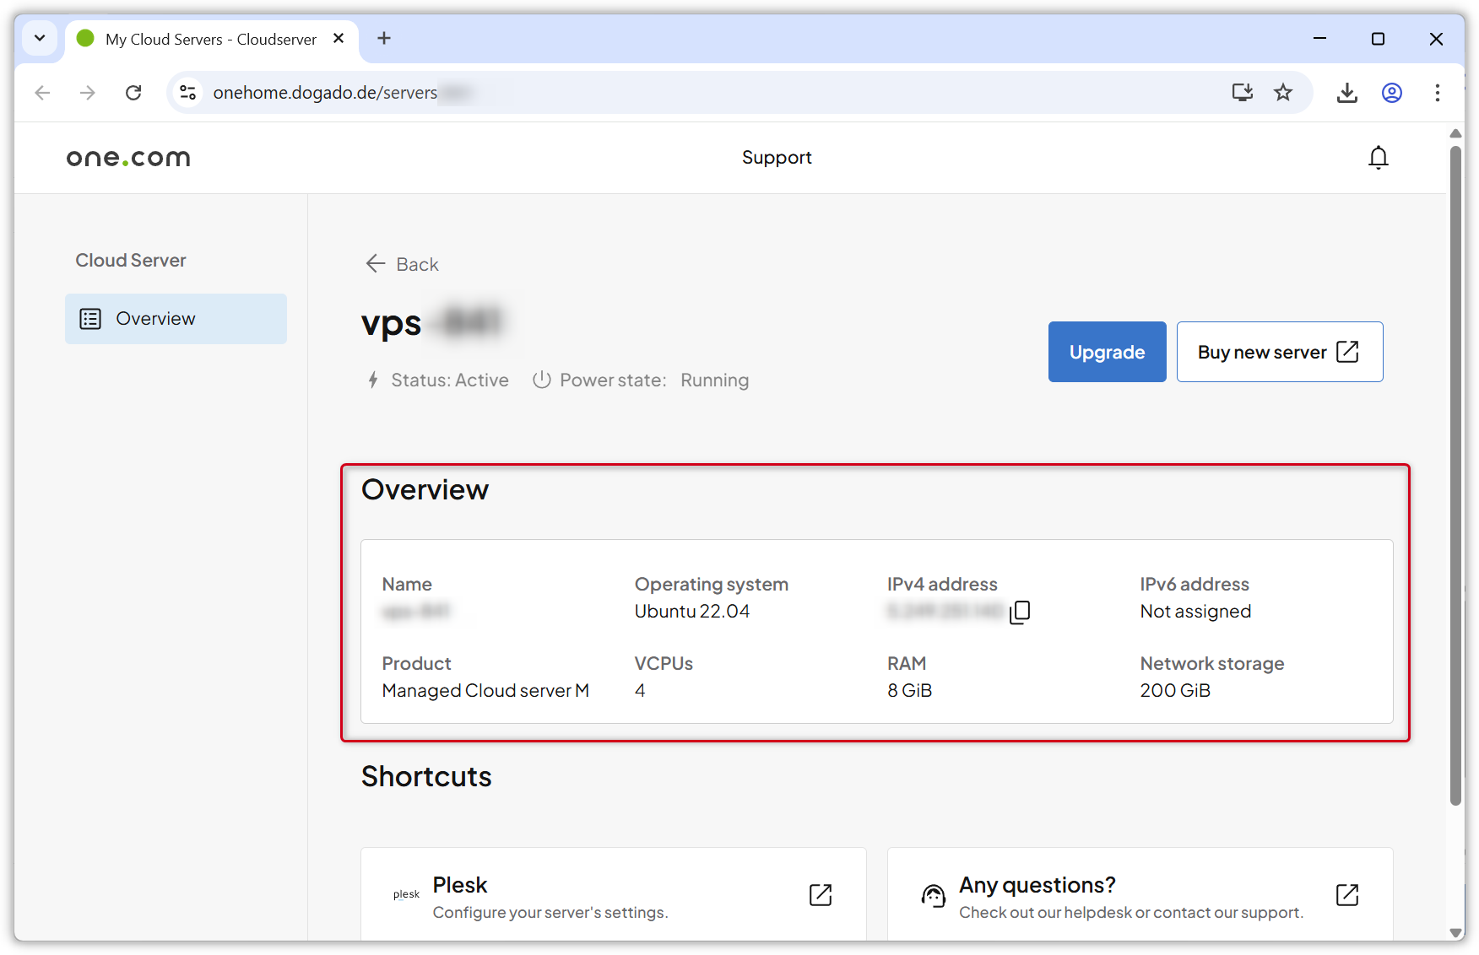The width and height of the screenshot is (1479, 955).
Task: Click the Upgrade button
Action: tap(1107, 352)
